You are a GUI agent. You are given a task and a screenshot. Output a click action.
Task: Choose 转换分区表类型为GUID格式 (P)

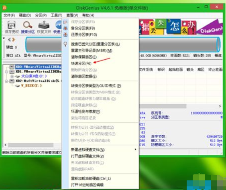(96, 86)
